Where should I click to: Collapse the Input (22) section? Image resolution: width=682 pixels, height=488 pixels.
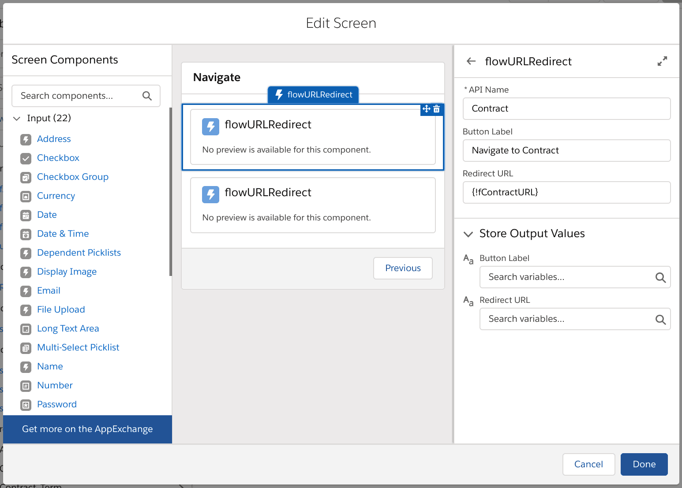(17, 118)
